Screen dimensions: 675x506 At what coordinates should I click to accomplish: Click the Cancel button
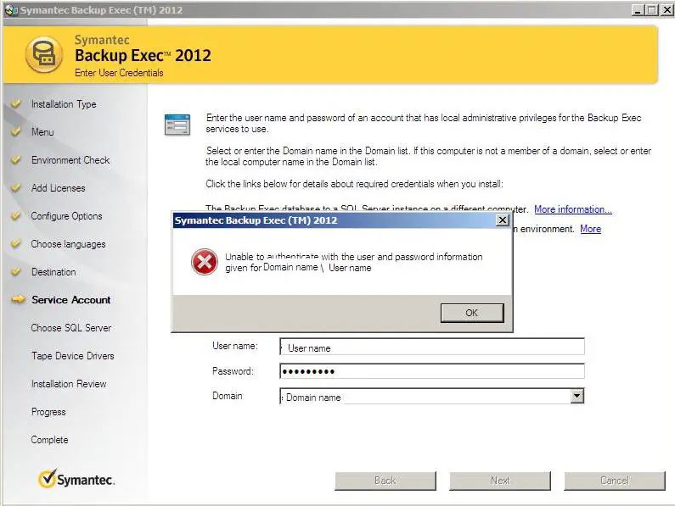(x=615, y=481)
